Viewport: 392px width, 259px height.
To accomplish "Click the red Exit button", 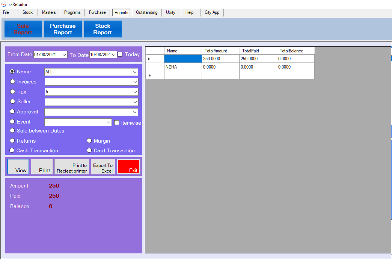I will [x=128, y=167].
